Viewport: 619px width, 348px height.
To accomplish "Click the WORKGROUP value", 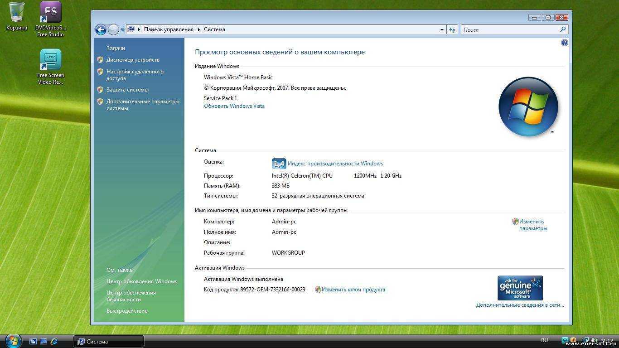I will click(x=288, y=253).
